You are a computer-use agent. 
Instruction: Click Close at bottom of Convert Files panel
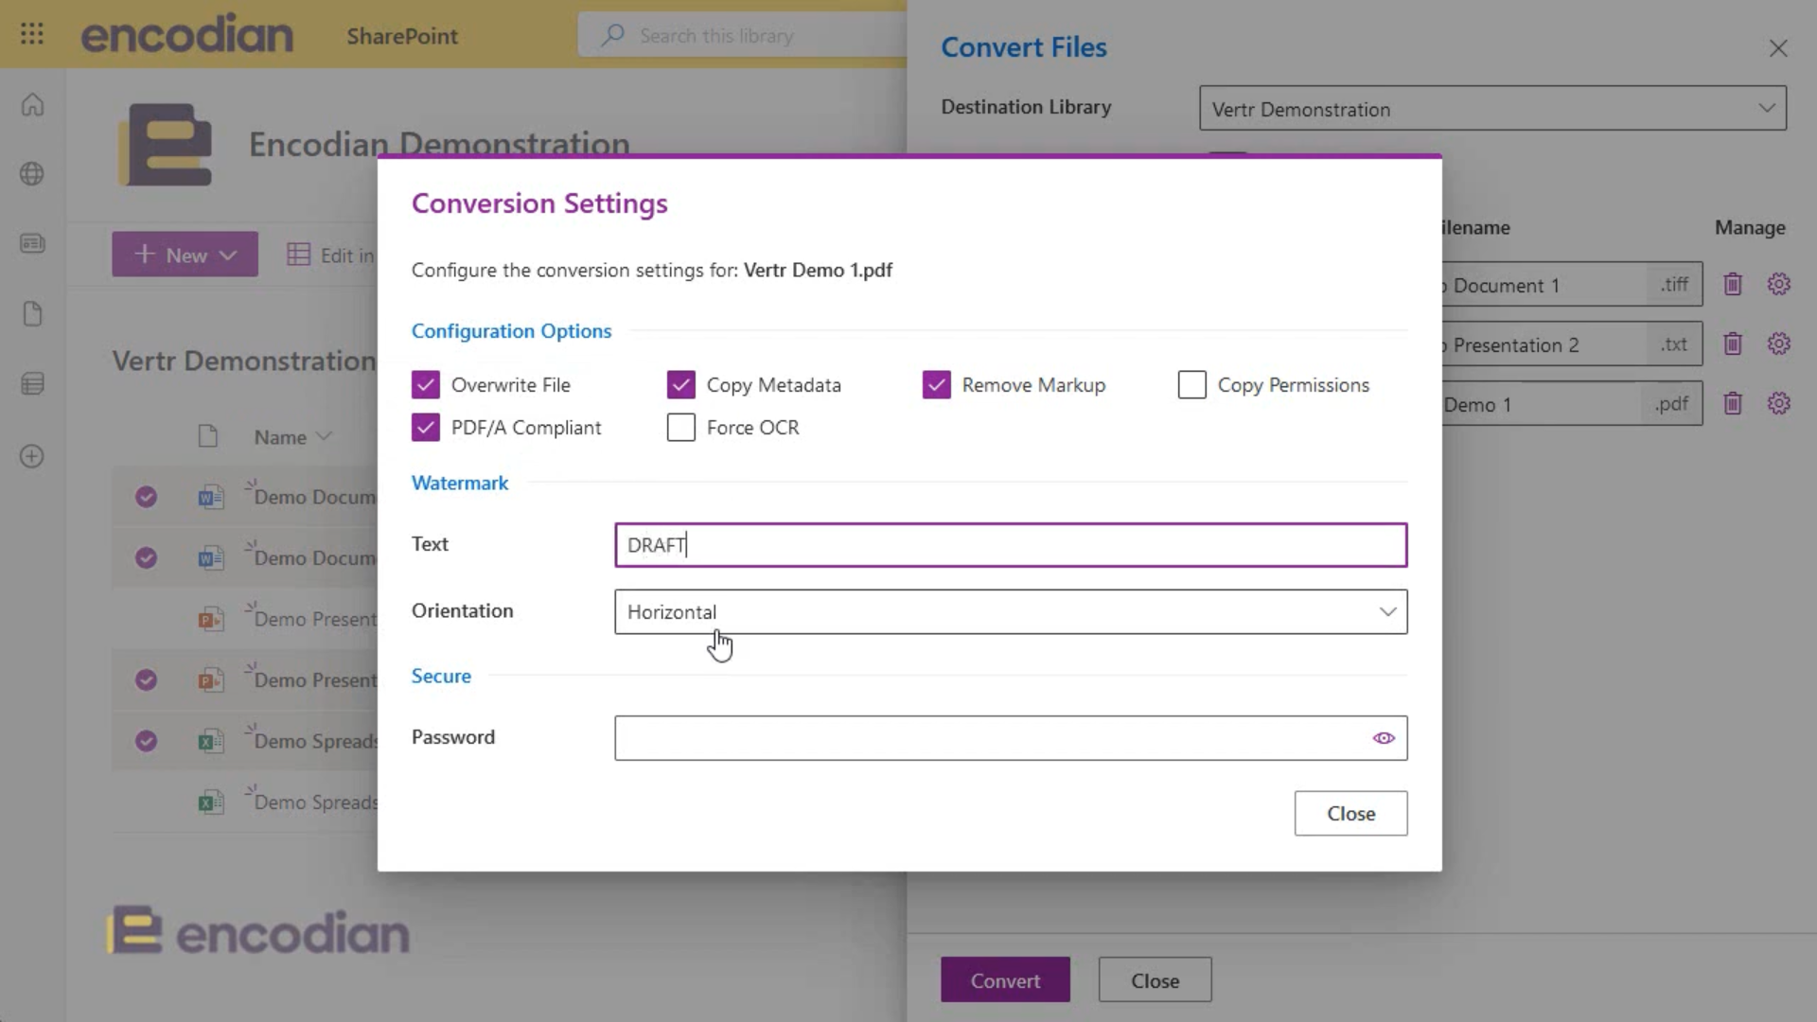click(1155, 980)
